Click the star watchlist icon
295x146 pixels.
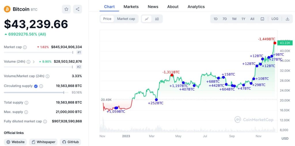point(66,9)
